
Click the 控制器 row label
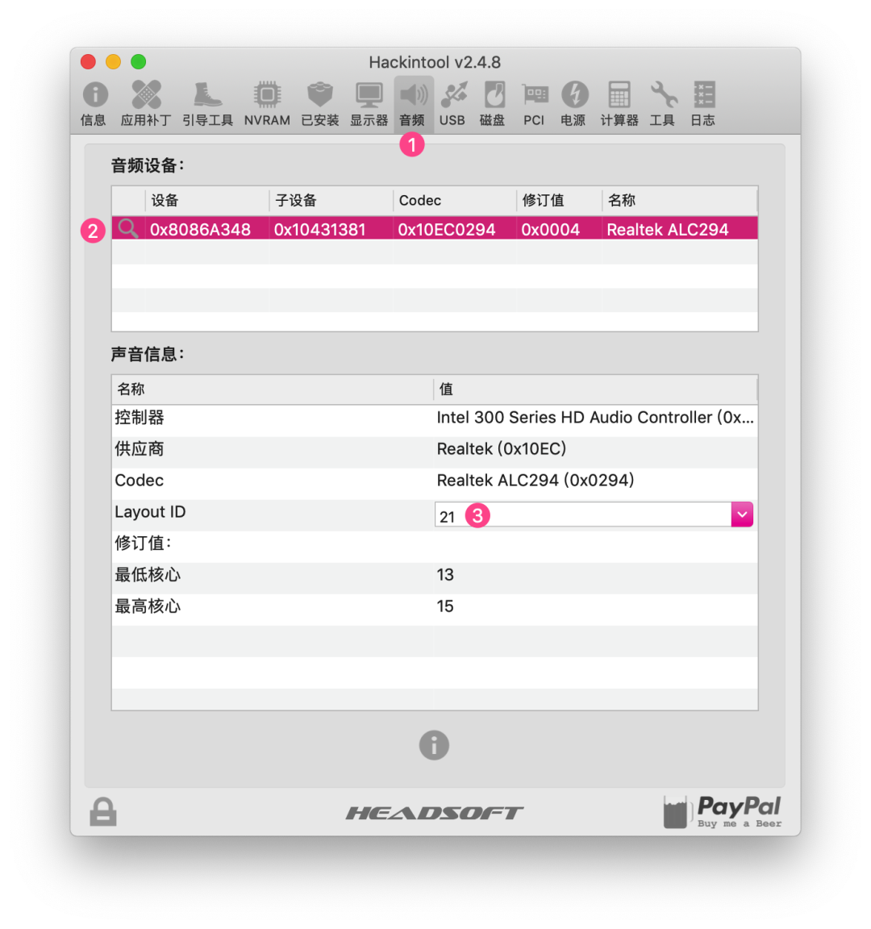[x=140, y=418]
